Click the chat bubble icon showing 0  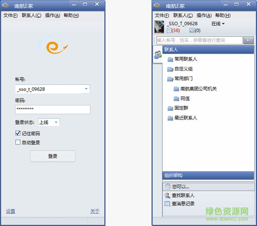pyautogui.click(x=192, y=30)
